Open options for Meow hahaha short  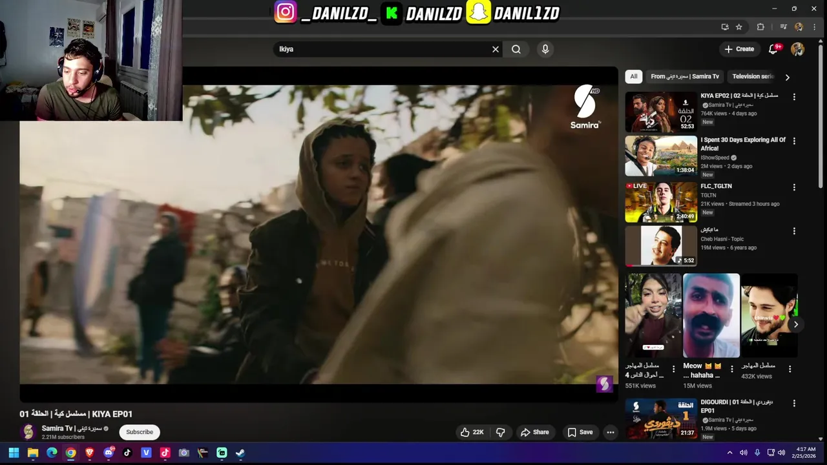pos(731,369)
